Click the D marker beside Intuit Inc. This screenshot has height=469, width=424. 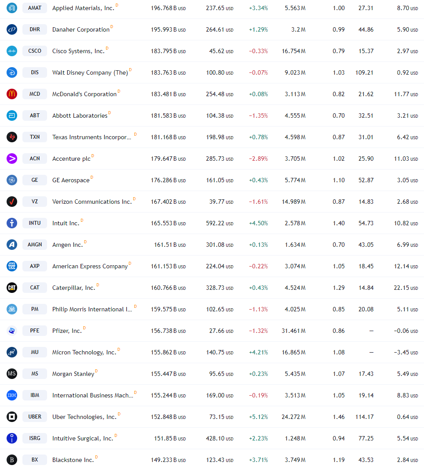(82, 220)
